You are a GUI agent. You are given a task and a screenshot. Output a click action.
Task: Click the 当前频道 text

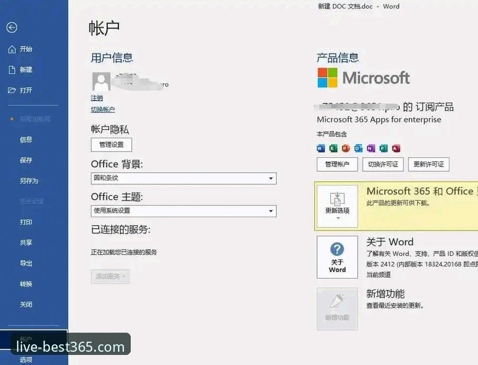[378, 274]
